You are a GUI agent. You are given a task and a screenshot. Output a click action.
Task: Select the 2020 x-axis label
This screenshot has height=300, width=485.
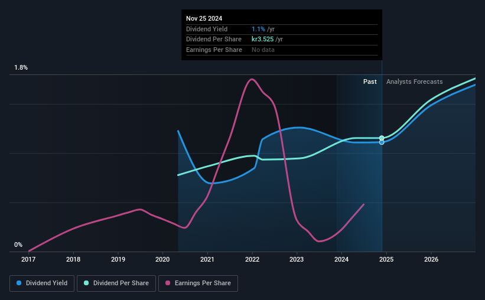point(162,259)
